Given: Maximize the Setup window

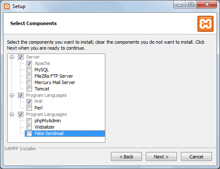Looking at the screenshot, I should point(191,5).
